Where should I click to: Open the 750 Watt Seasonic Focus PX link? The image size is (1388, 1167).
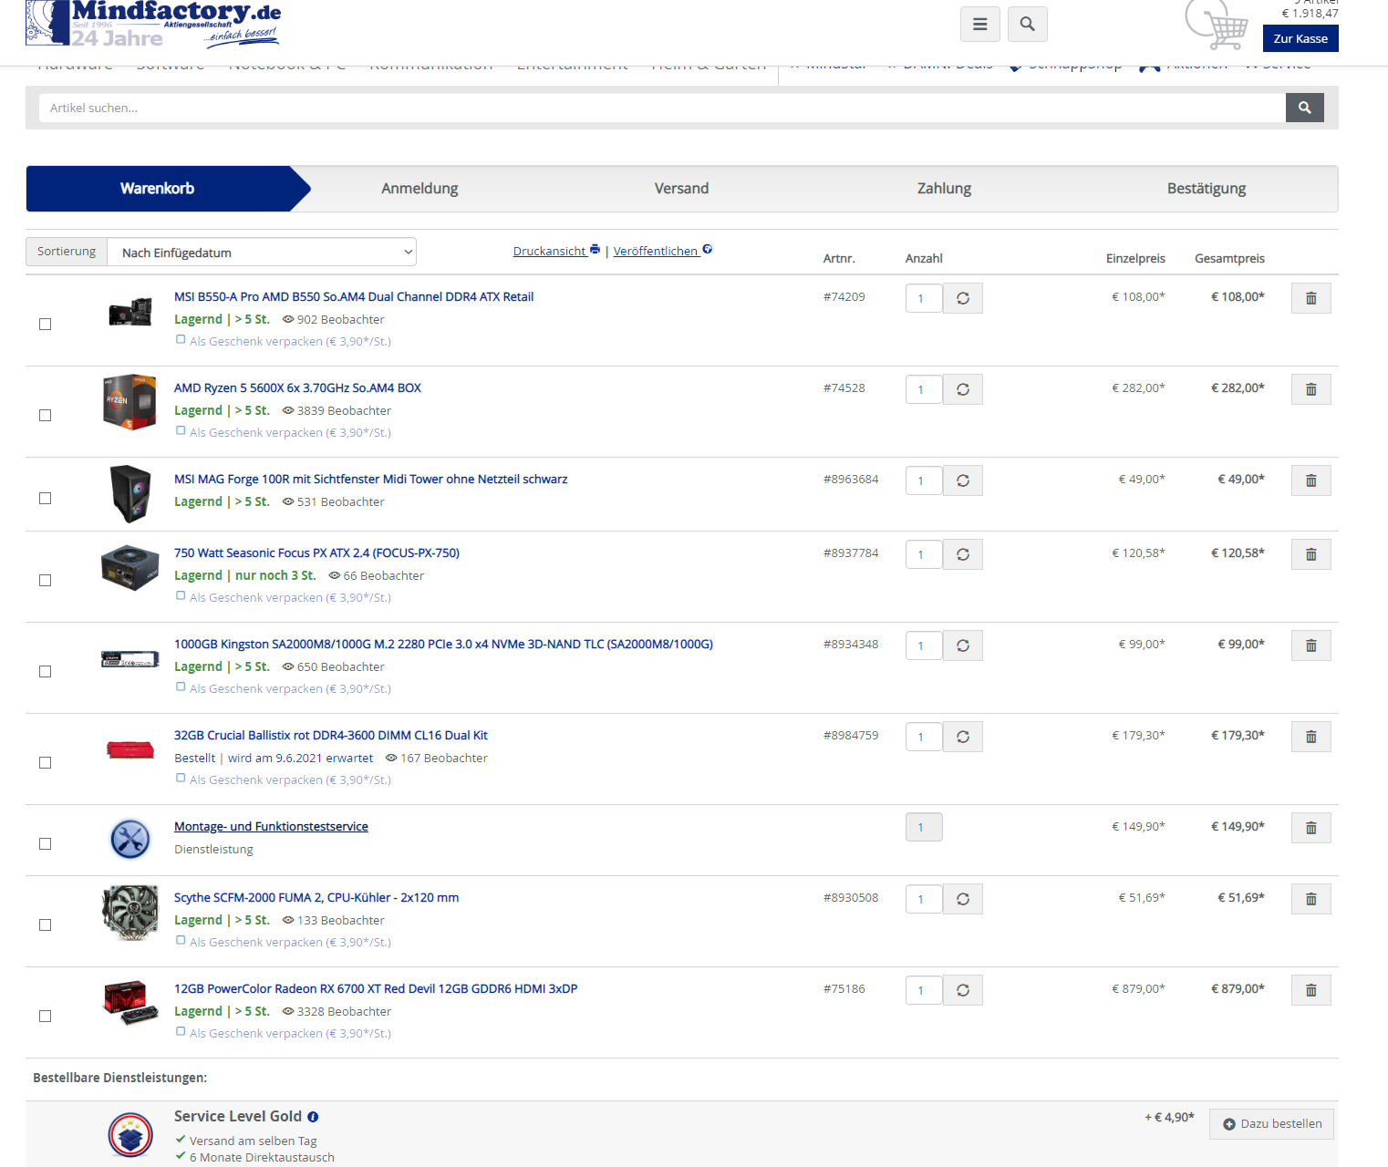click(316, 553)
